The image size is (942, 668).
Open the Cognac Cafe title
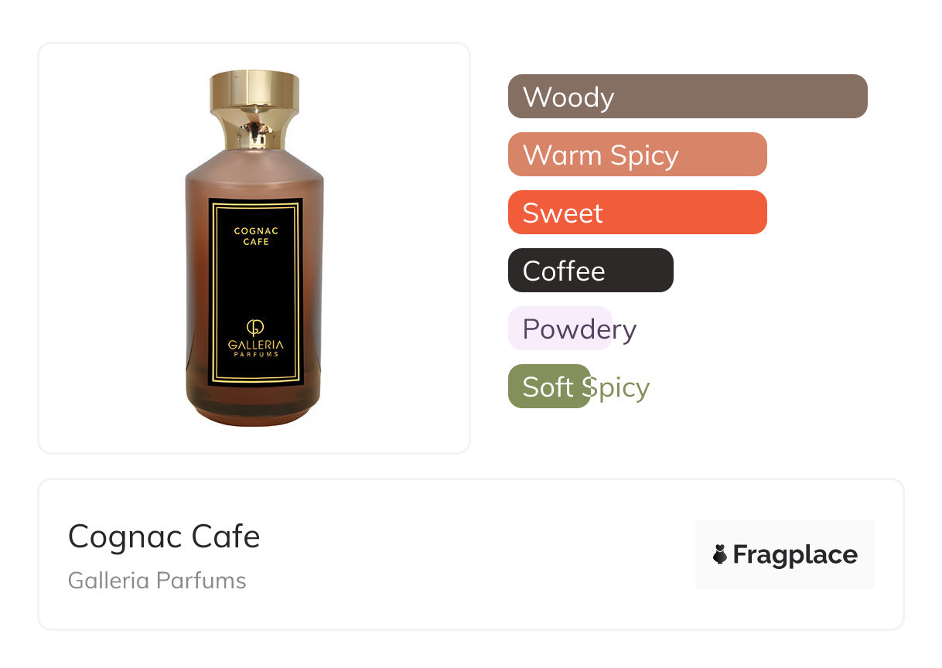click(164, 537)
